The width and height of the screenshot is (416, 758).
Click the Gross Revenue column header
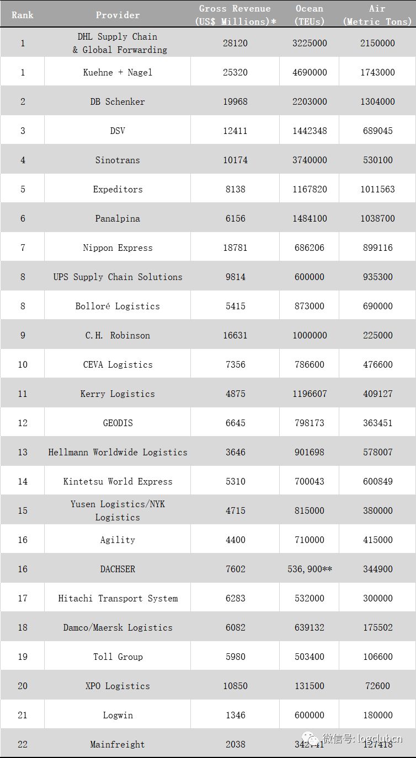(x=235, y=15)
